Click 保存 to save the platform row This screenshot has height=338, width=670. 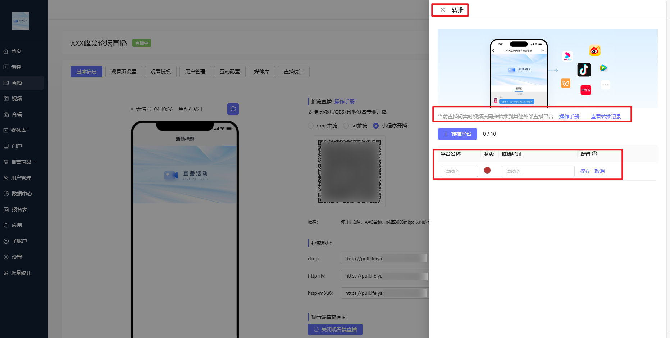click(585, 171)
